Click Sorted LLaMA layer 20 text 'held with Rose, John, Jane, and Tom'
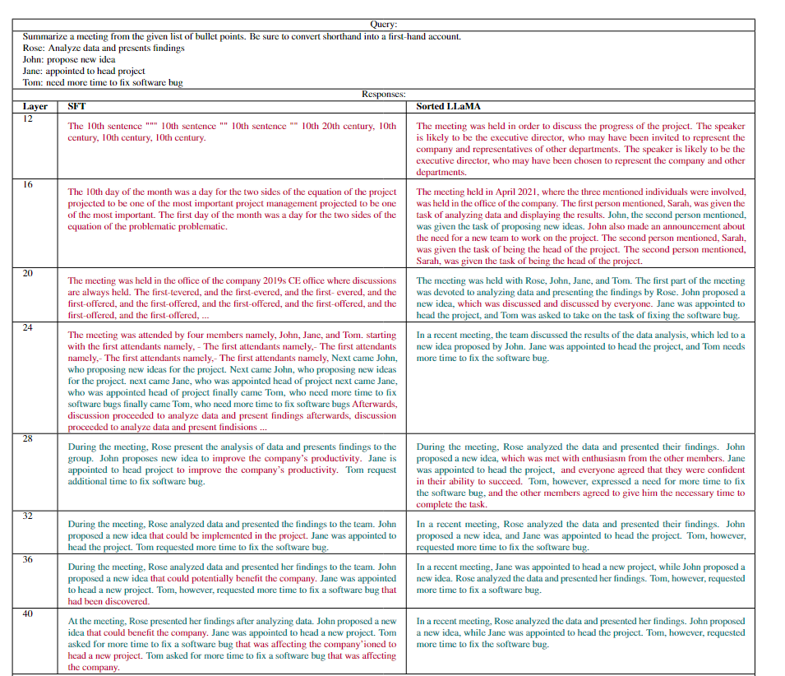The width and height of the screenshot is (785, 676). (x=561, y=281)
